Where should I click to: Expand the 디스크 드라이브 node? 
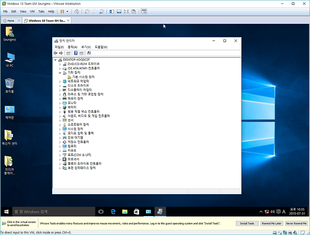(60, 86)
